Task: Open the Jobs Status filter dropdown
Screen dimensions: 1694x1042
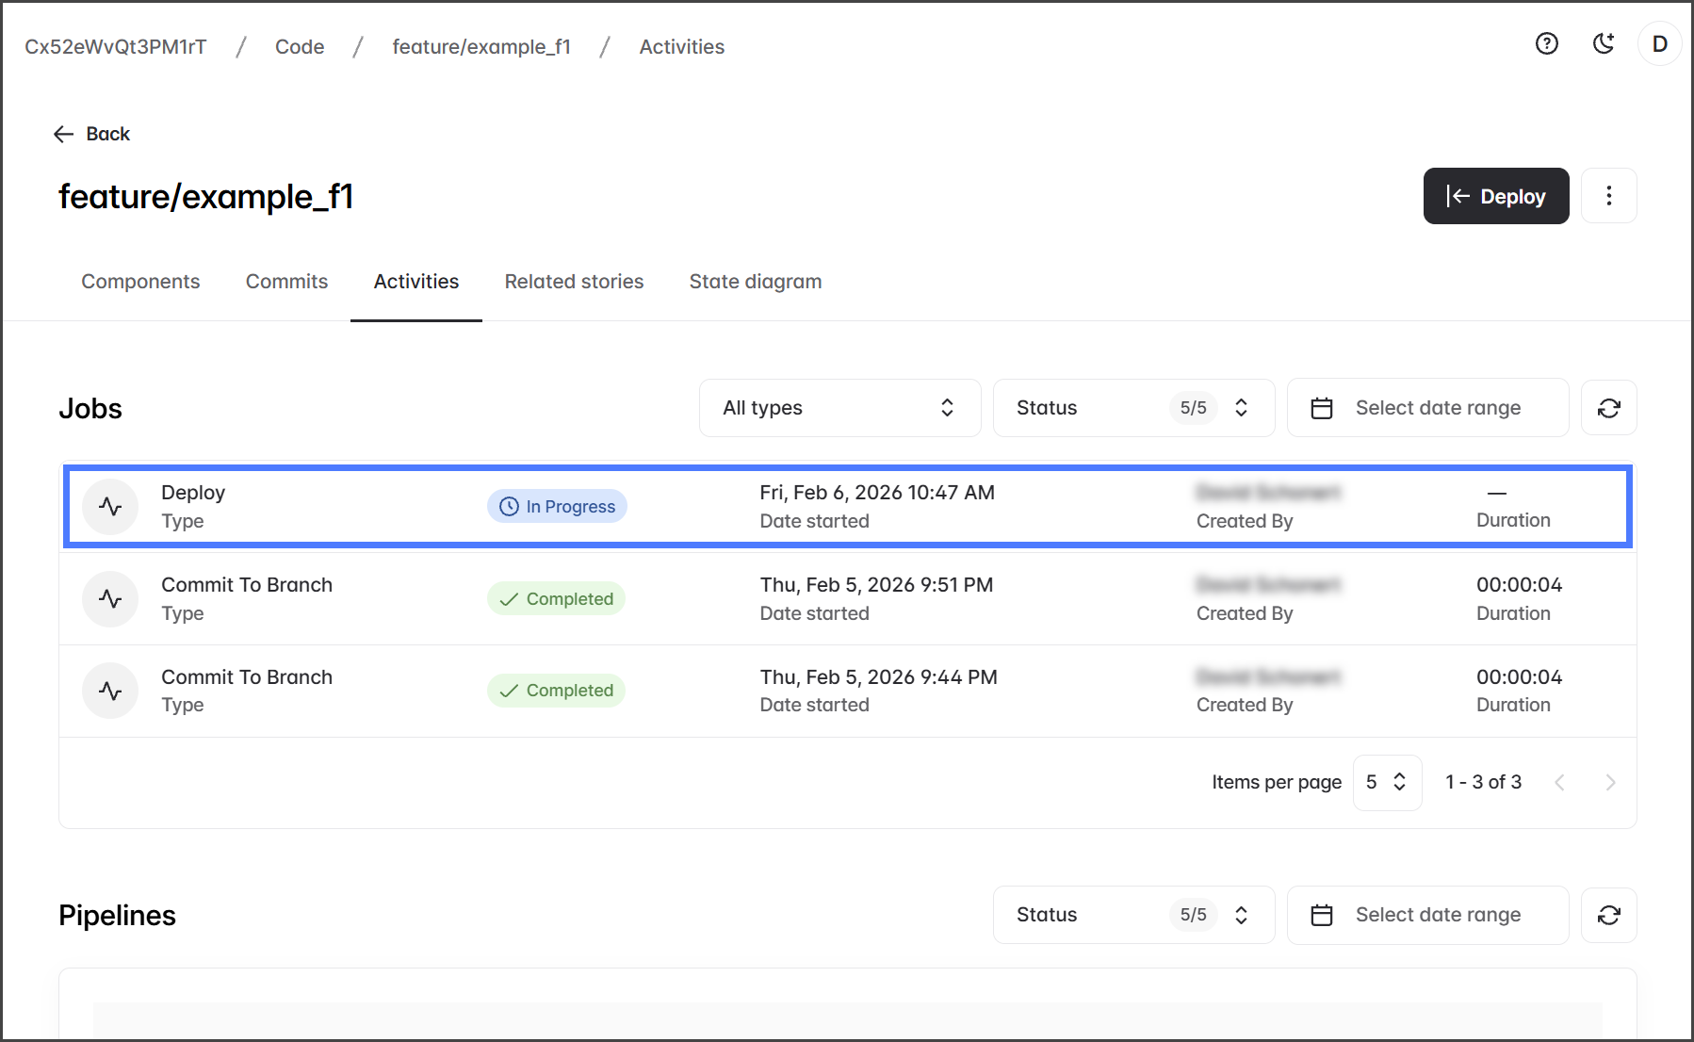Action: (1132, 408)
